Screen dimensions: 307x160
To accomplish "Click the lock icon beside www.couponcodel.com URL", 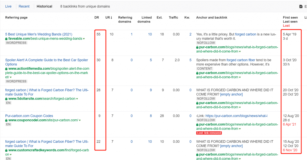I will (7, 120).
